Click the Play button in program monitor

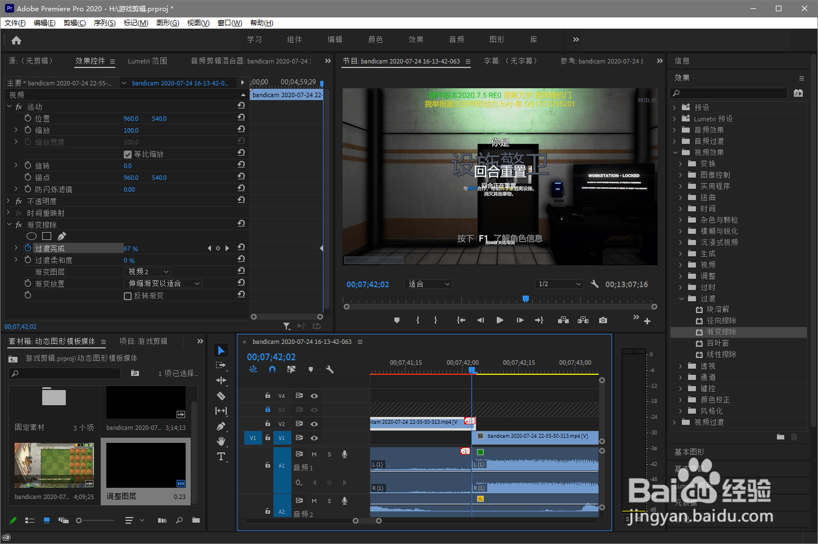click(x=500, y=320)
